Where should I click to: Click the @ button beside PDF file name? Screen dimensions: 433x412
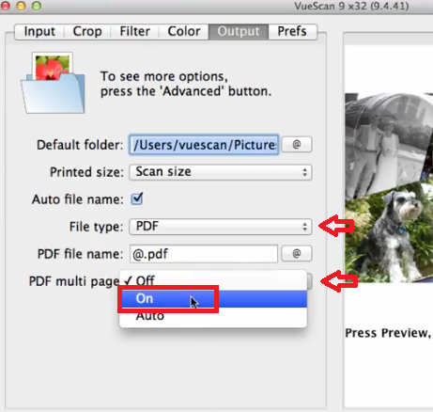coord(297,253)
